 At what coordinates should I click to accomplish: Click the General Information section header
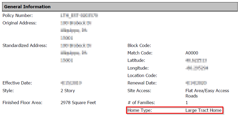[x=27, y=7]
